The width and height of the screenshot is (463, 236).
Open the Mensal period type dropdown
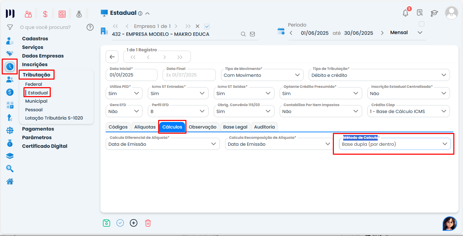pyautogui.click(x=406, y=33)
